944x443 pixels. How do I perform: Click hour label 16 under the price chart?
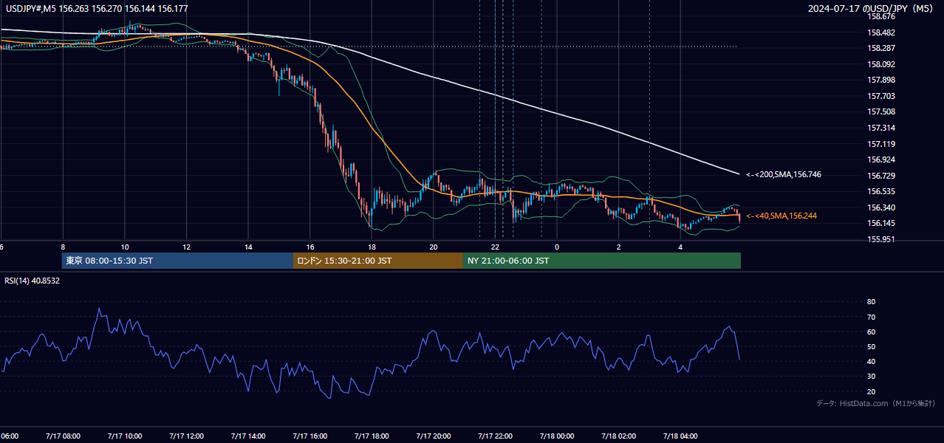coord(310,247)
